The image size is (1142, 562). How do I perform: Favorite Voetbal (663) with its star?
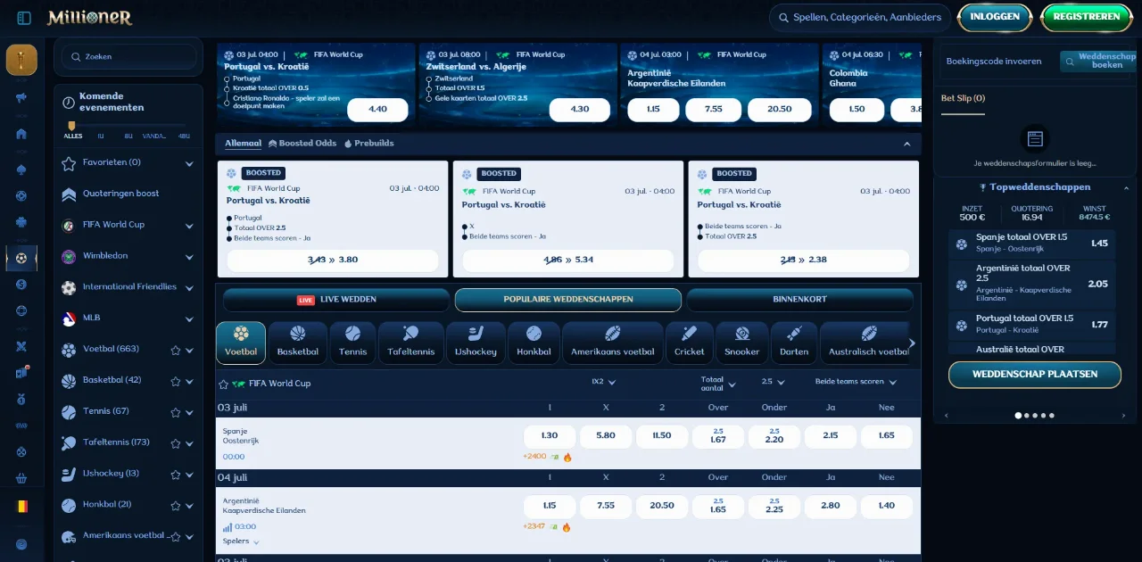176,350
